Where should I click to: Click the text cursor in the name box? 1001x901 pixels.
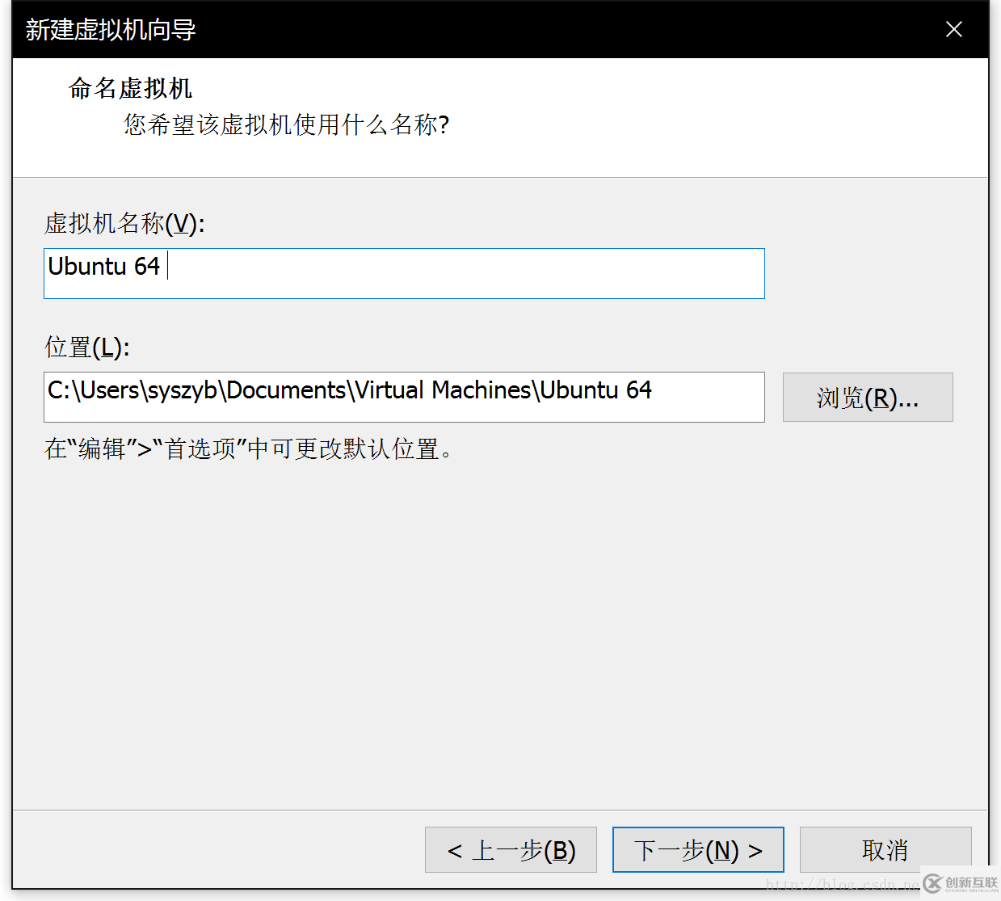167,267
